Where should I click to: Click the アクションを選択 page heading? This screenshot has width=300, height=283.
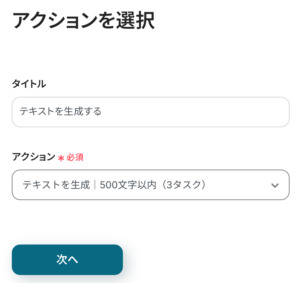pos(83,22)
